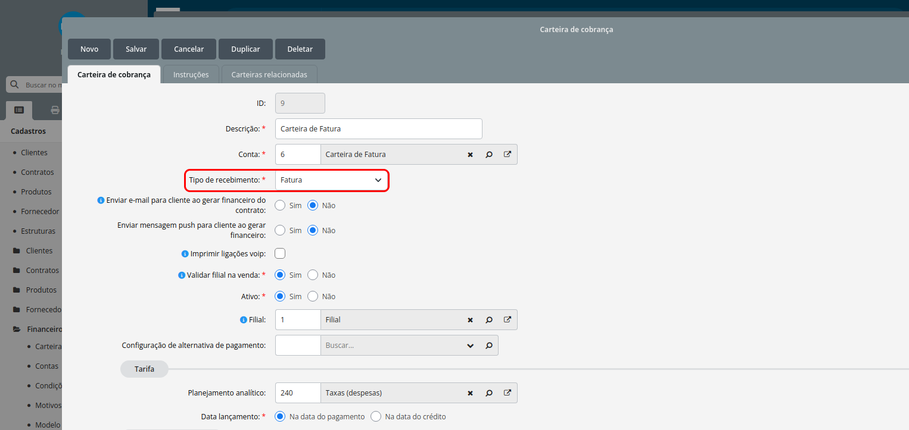
Task: Clear the Filial field with the x icon
Action: coord(470,320)
